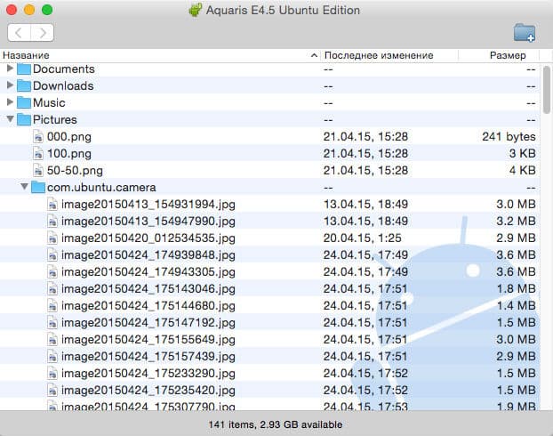The width and height of the screenshot is (553, 436).
Task: Select file name image20150424_175157439.jpg
Action: pyautogui.click(x=148, y=357)
